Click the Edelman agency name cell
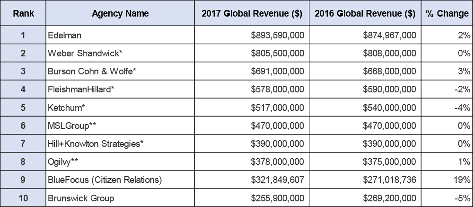 click(x=61, y=35)
